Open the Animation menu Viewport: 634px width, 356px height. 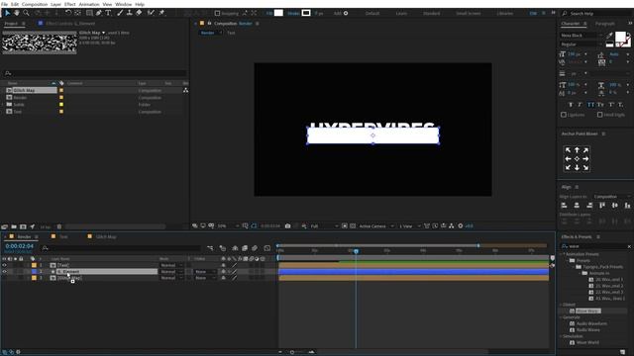tap(89, 4)
